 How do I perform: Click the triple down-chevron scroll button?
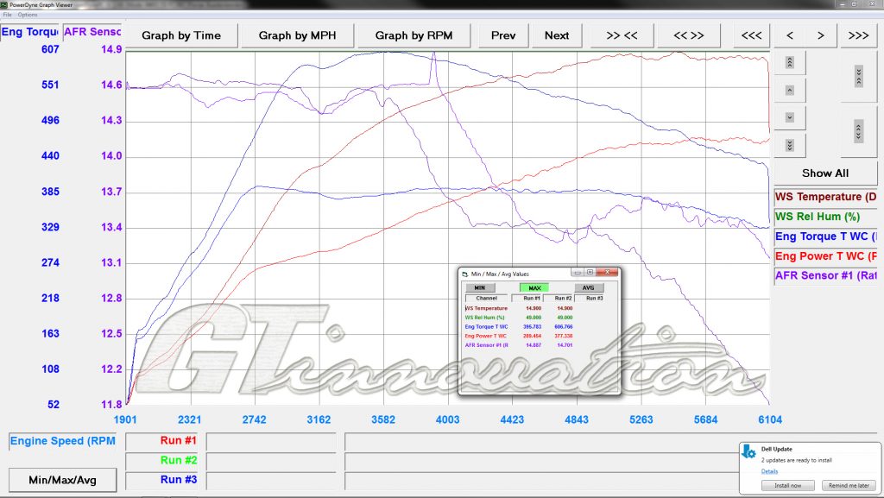pos(789,145)
